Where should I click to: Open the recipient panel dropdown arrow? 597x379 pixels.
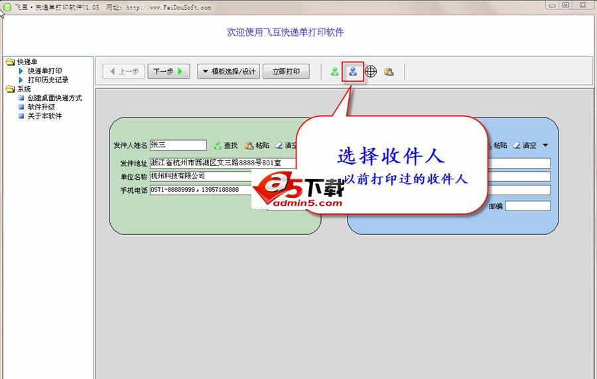[x=545, y=145]
